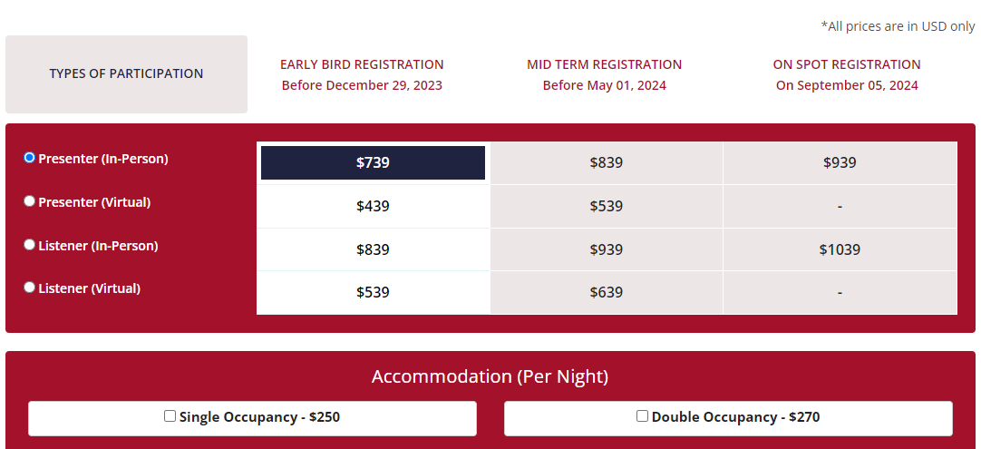Image resolution: width=981 pixels, height=449 pixels.
Task: Choose $1039 on spot Listener price
Action: pyautogui.click(x=840, y=249)
